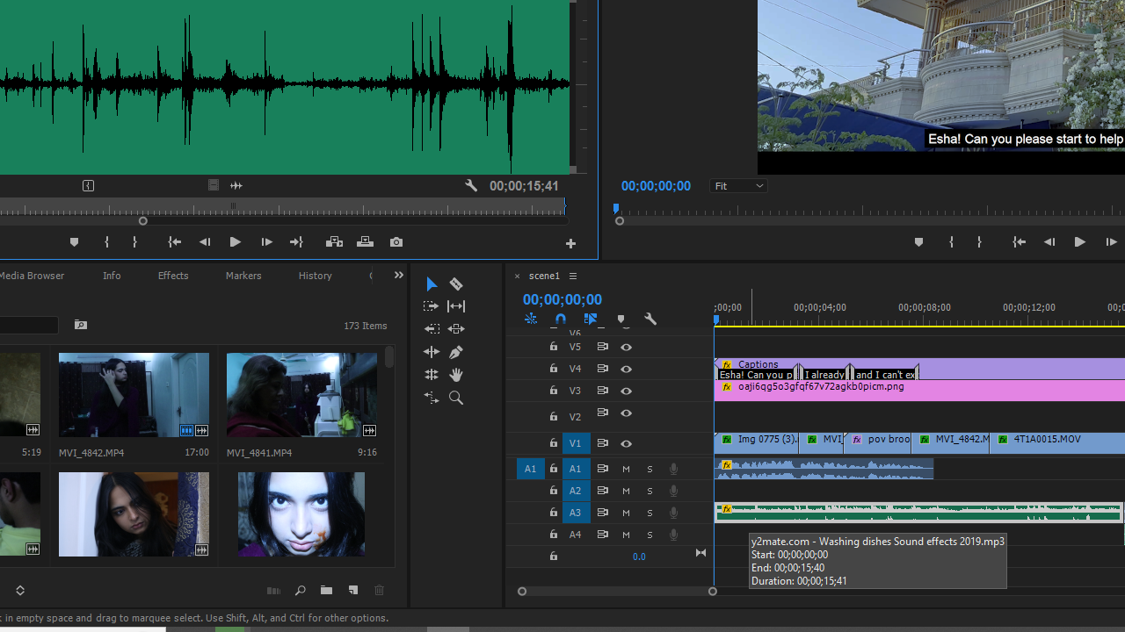Toggle Snap magnet in timeline
Screen dimensions: 1125x632
click(561, 320)
